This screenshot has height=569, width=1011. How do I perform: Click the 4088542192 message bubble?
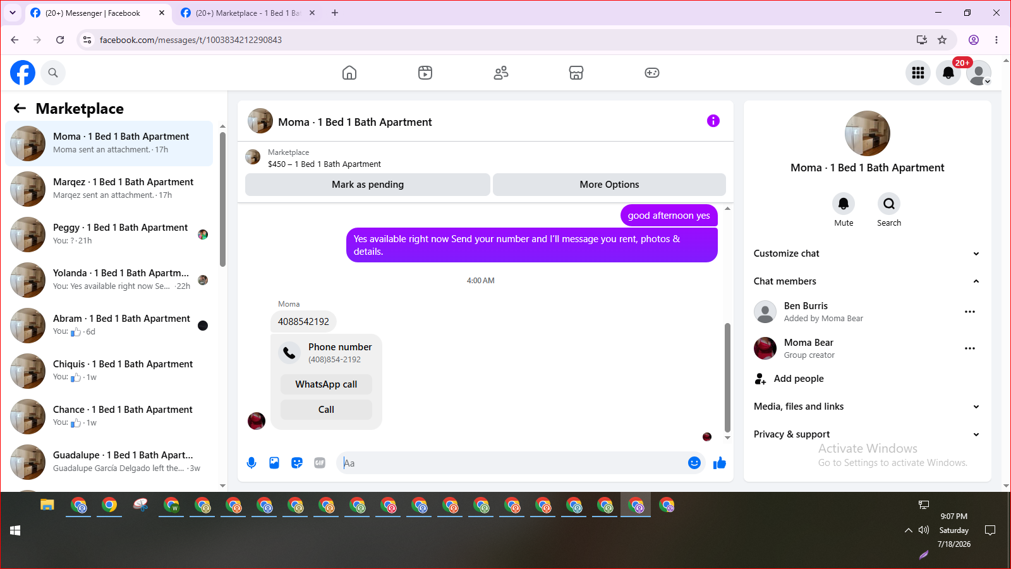[x=303, y=321]
